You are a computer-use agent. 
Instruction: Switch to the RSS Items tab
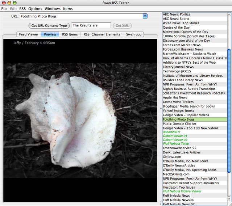point(70,34)
